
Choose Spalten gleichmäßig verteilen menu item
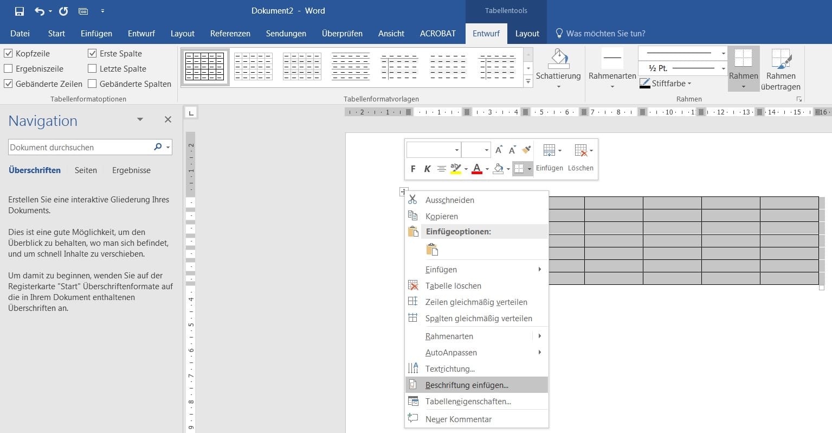click(x=477, y=318)
